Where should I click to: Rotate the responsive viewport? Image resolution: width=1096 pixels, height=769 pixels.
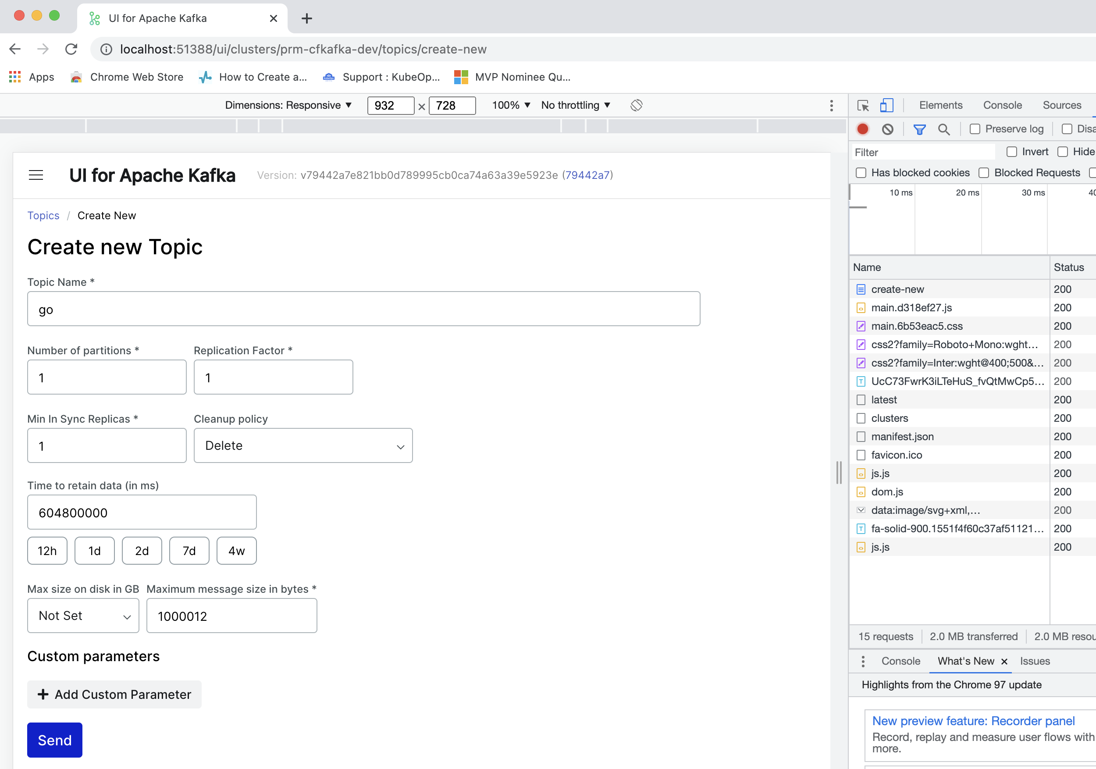pyautogui.click(x=636, y=105)
